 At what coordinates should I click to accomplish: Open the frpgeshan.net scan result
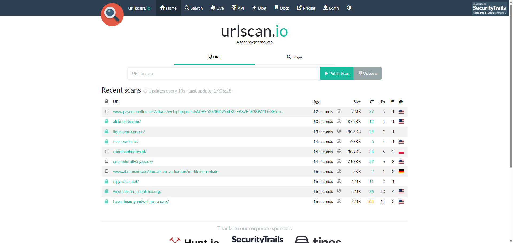pyautogui.click(x=126, y=182)
